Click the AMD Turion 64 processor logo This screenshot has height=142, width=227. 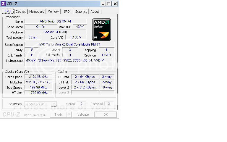point(101,30)
